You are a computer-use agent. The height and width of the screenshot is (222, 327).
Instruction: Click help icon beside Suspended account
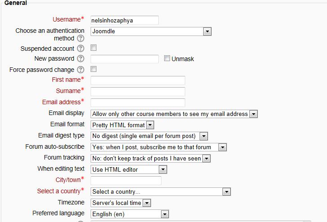tap(81, 49)
